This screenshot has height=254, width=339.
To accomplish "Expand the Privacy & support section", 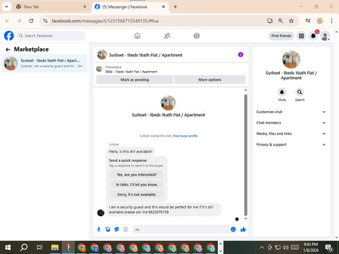I will coord(291,144).
